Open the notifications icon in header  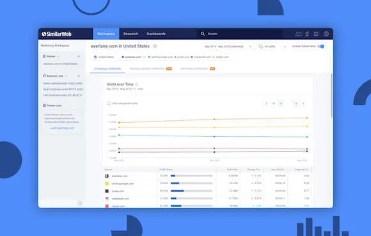click(307, 34)
